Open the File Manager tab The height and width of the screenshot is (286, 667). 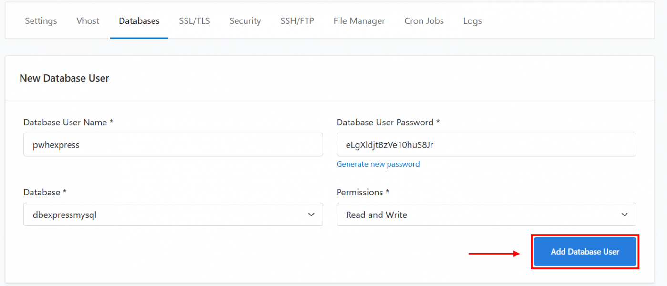[359, 21]
